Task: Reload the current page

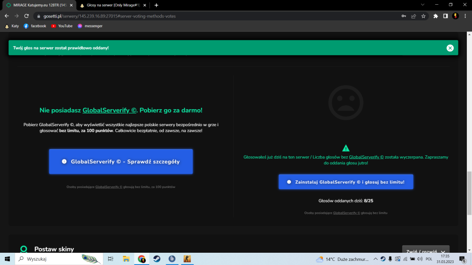Action: 26,16
